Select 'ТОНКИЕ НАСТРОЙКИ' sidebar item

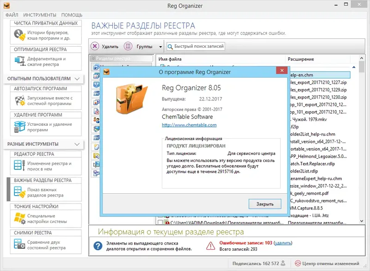click(46, 216)
